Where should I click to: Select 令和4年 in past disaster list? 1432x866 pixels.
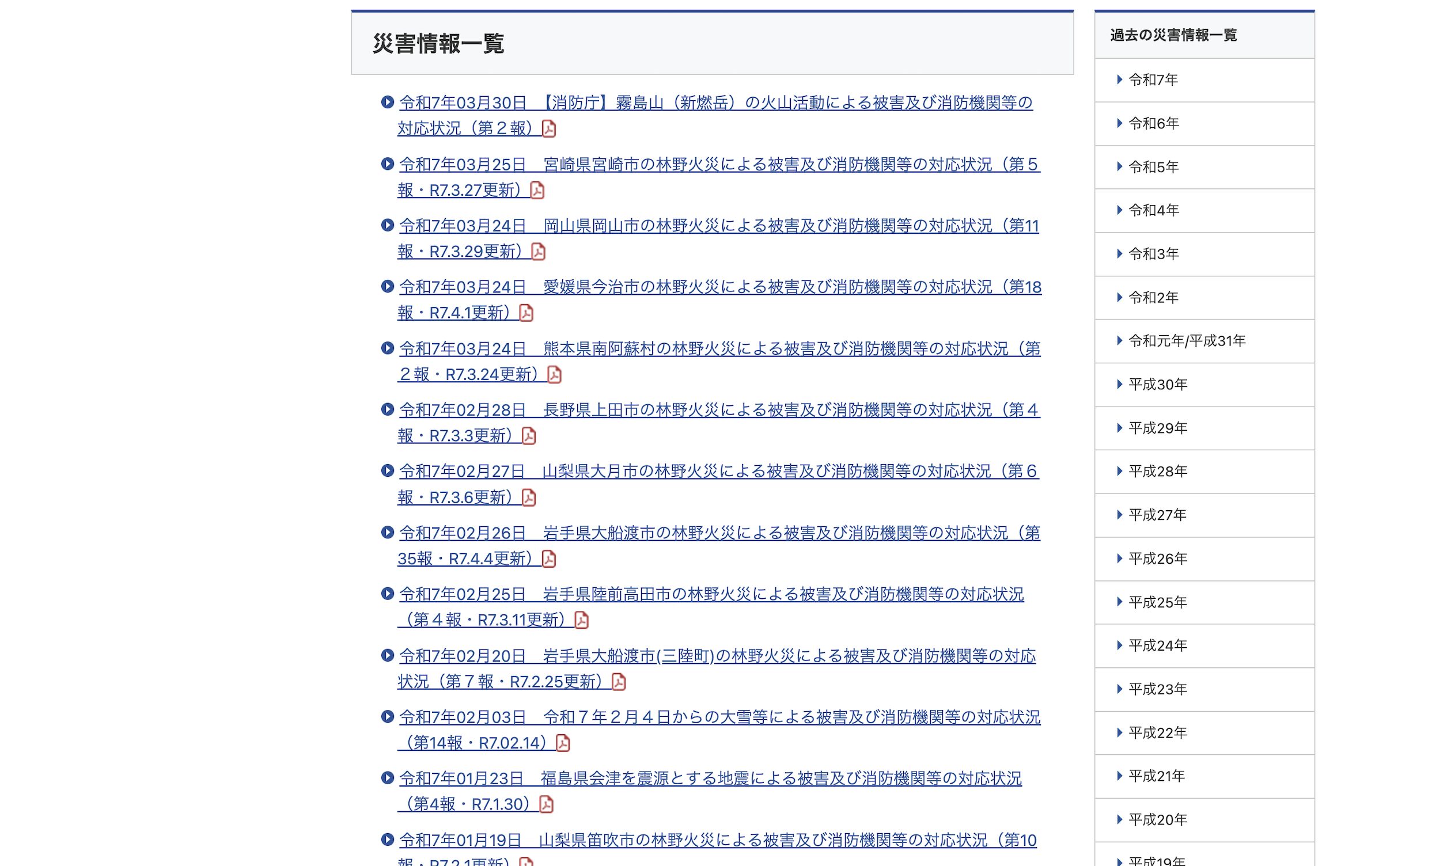point(1204,210)
